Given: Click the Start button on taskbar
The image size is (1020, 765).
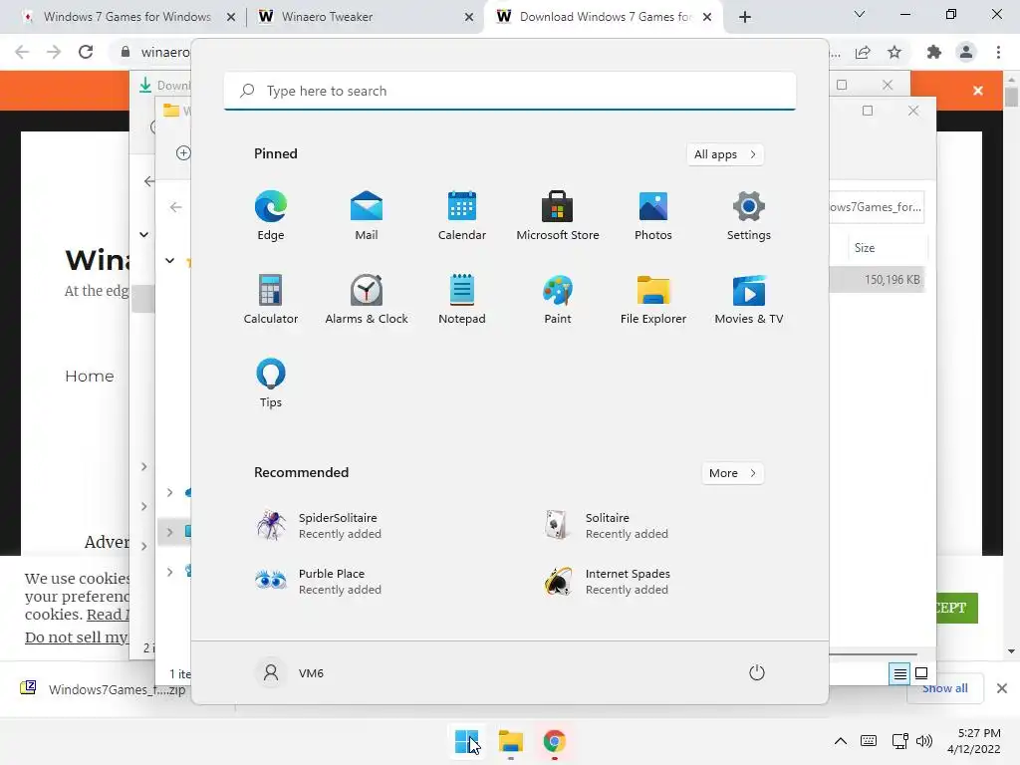Looking at the screenshot, I should 467,741.
